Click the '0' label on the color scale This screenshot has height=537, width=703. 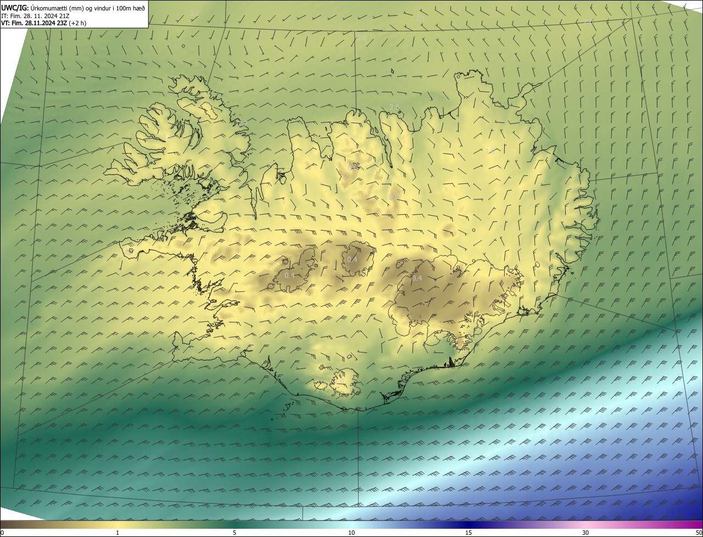[x=2, y=533]
